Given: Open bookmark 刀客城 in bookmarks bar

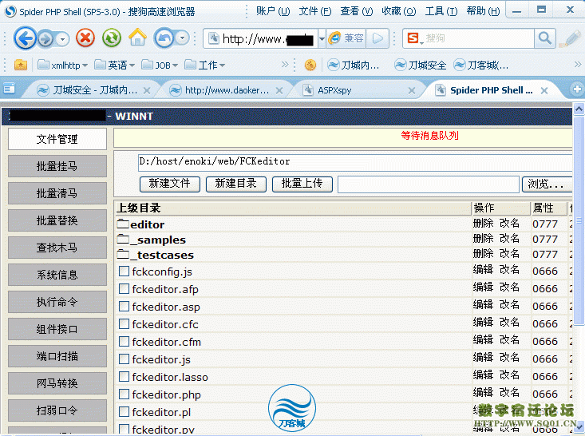Looking at the screenshot, I should coord(481,65).
